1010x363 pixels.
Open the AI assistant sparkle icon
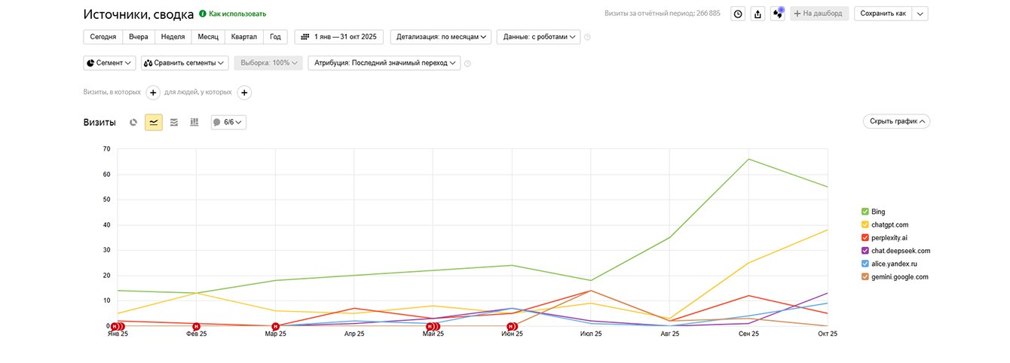point(777,14)
